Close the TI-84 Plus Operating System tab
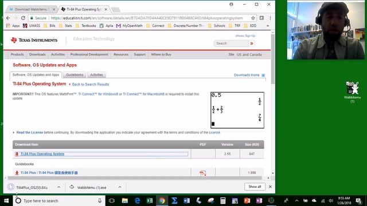This screenshot has width=367, height=206. tap(106, 9)
